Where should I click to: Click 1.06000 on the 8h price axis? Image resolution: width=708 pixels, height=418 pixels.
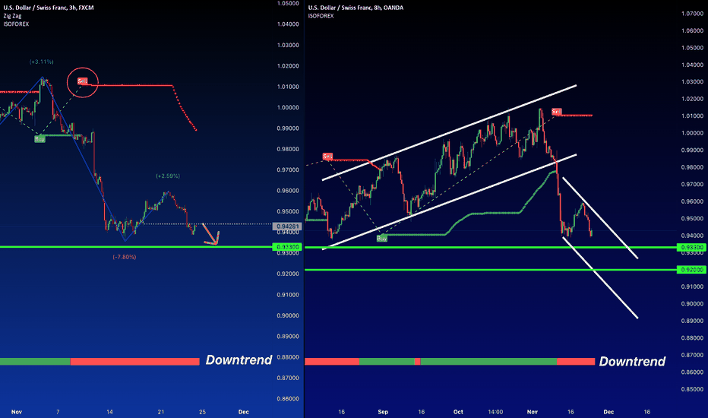(x=692, y=30)
